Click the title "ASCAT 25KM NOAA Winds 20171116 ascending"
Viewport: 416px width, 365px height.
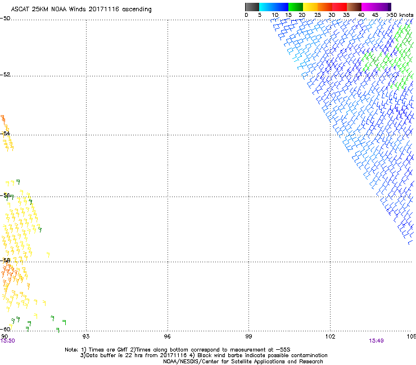pos(81,10)
